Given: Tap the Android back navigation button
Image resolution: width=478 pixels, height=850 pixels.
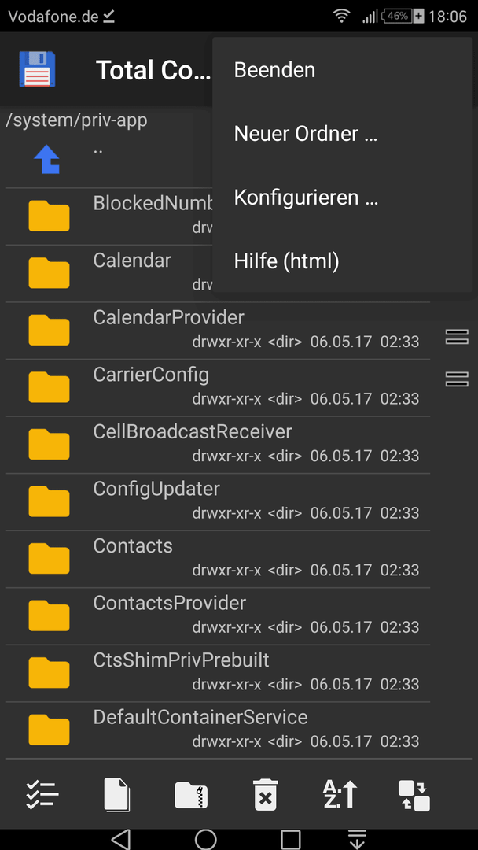Looking at the screenshot, I should [x=121, y=839].
